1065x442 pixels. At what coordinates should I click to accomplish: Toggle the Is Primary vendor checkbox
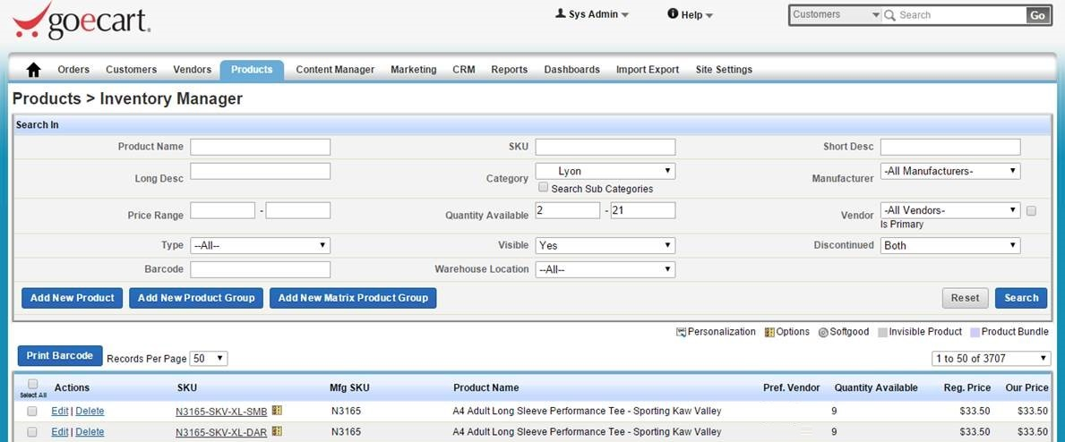pyautogui.click(x=1031, y=211)
